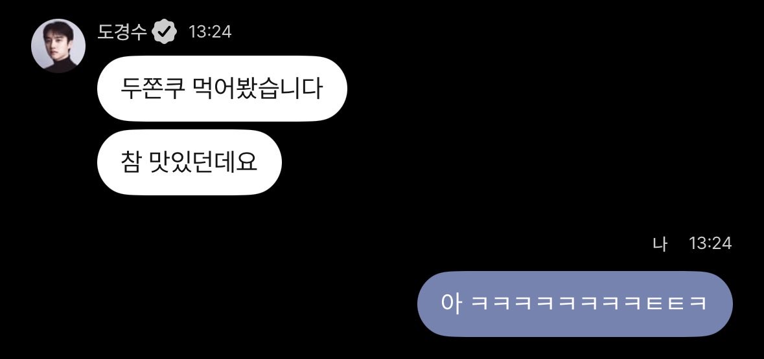Select the purple sent message bubble

pos(575,303)
